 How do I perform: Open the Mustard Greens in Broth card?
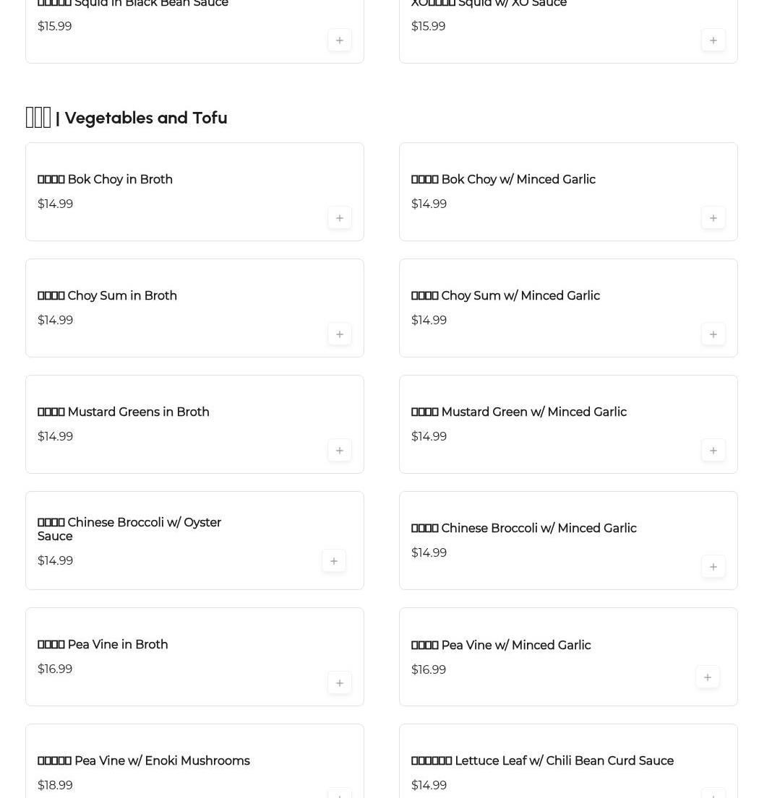[194, 425]
